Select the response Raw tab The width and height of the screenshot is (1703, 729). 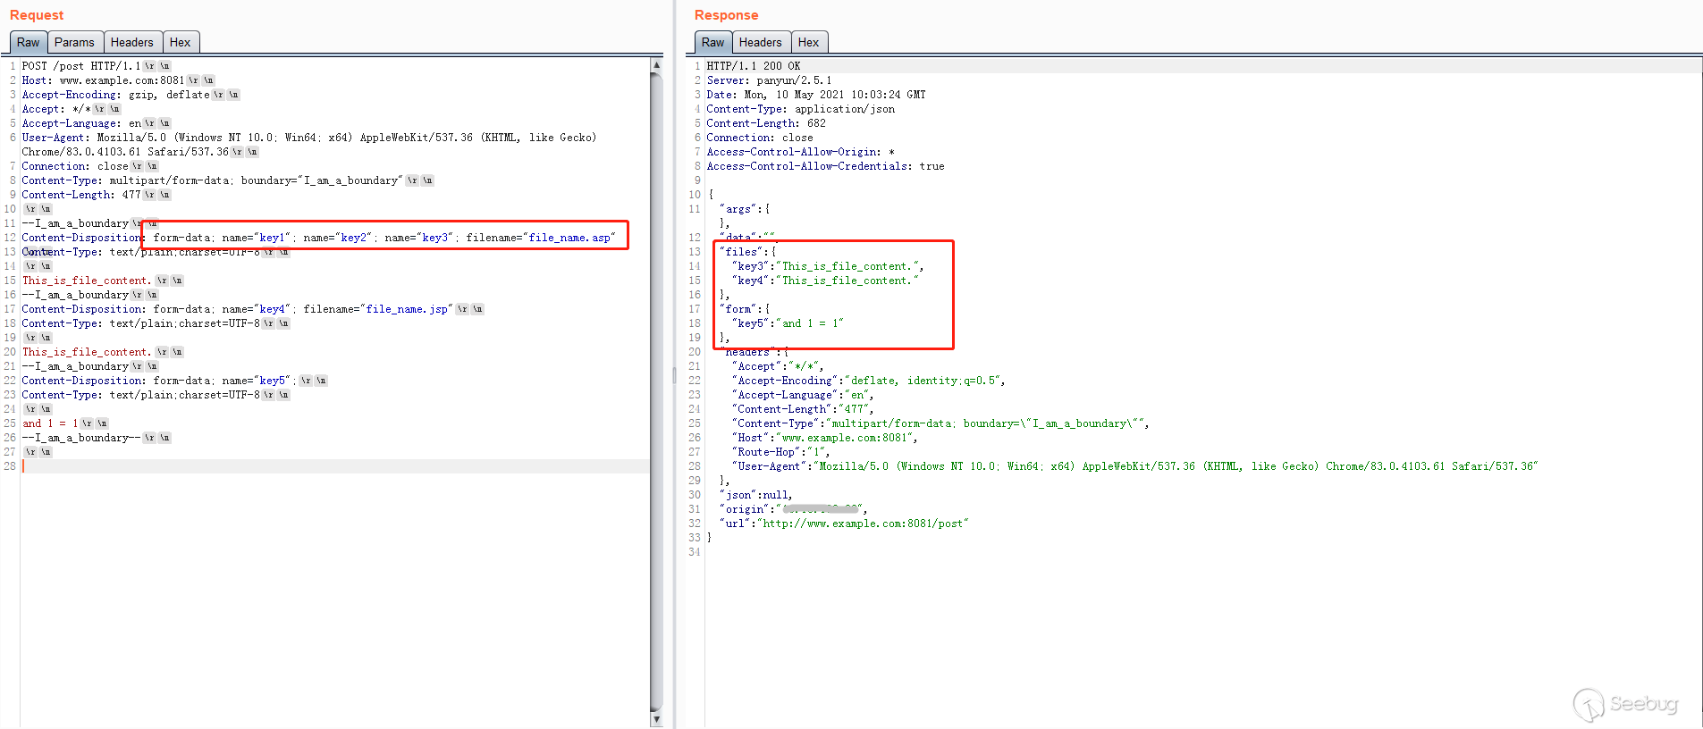click(x=712, y=42)
